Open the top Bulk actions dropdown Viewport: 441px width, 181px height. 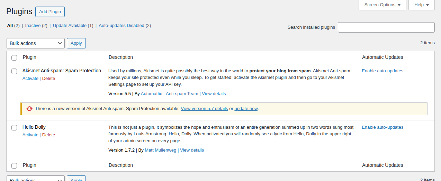[x=36, y=43]
